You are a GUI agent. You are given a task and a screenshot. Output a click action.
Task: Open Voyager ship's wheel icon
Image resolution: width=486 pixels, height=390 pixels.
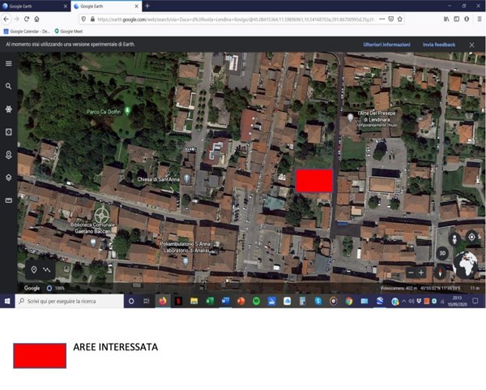[x=9, y=109]
